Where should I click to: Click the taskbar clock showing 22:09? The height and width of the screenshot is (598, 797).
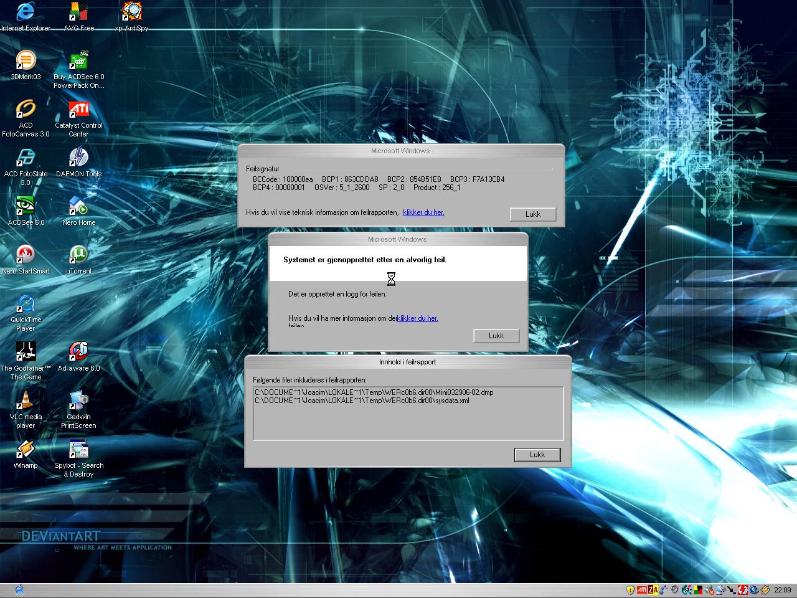pyautogui.click(x=783, y=589)
